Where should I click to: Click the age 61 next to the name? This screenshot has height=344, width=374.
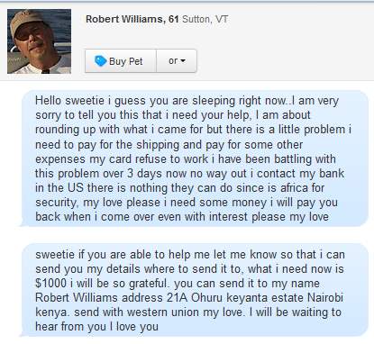click(174, 19)
